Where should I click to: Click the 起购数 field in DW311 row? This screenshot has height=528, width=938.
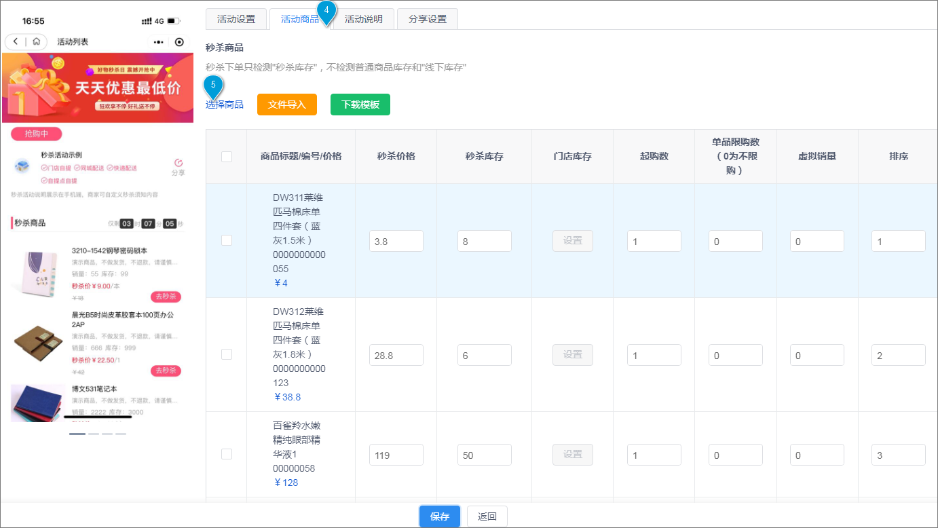[x=654, y=241]
